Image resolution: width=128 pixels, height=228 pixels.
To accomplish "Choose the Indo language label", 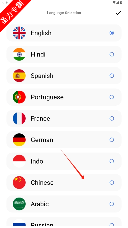I will tap(37, 161).
